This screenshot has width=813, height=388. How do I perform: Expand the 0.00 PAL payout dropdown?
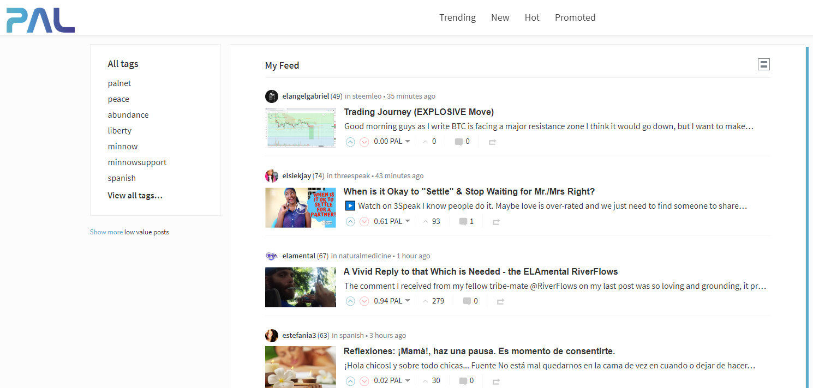pyautogui.click(x=392, y=142)
